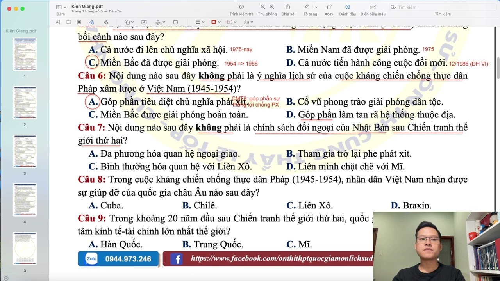Open the Inspector (Trình kiểm tra)
Screen dimensions: 500x281
(x=241, y=7)
